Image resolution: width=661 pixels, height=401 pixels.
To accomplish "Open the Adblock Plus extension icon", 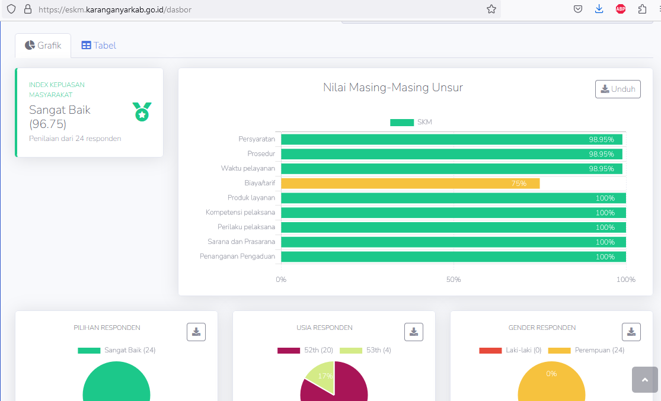I will coord(621,9).
